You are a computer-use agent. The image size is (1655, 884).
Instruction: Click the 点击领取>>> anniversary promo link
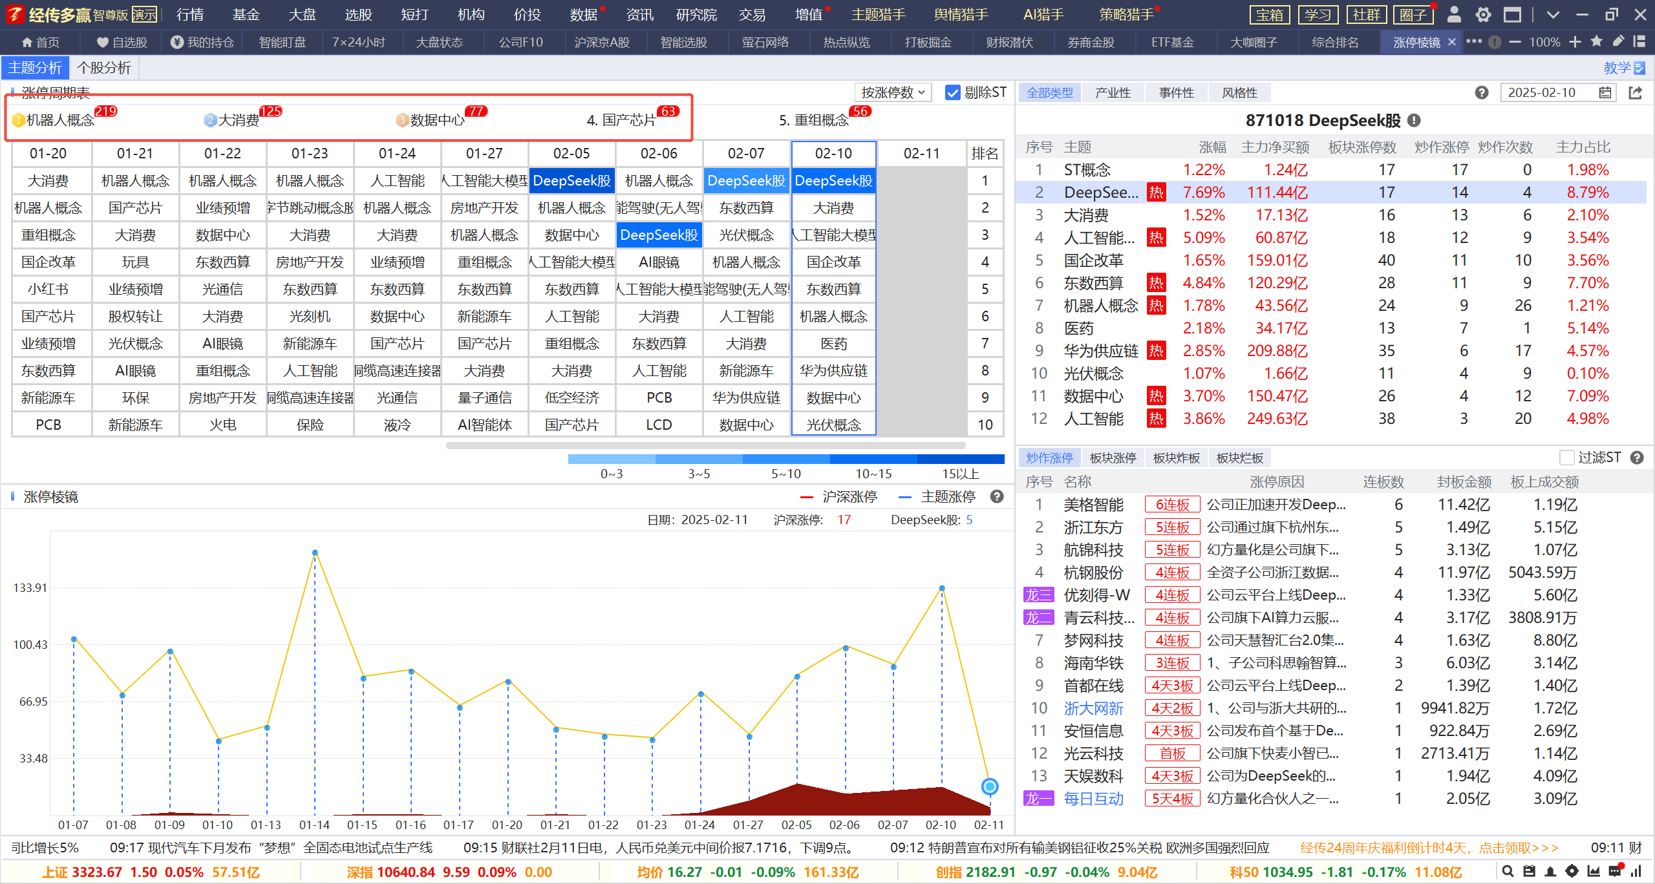pos(1518,848)
